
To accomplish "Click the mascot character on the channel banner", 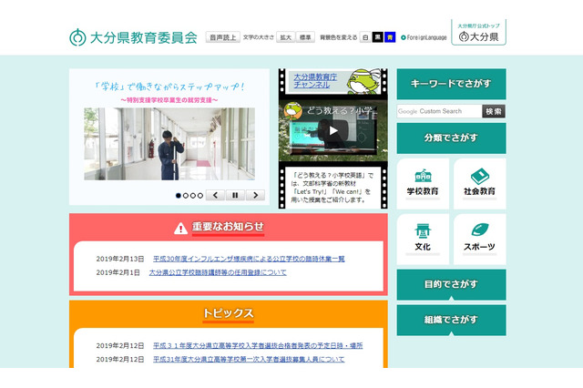I will [363, 81].
